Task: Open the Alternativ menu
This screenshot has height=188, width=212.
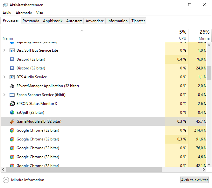Action: click(24, 13)
